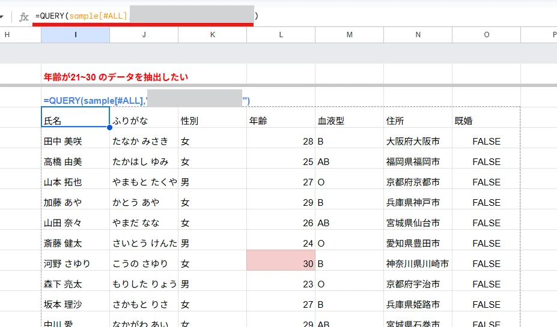Click the red note about 年齢が21~30
Viewport: 557px width, 327px height.
click(x=116, y=77)
